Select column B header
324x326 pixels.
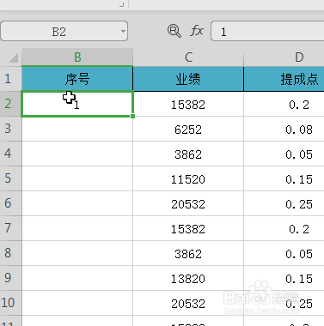point(77,57)
